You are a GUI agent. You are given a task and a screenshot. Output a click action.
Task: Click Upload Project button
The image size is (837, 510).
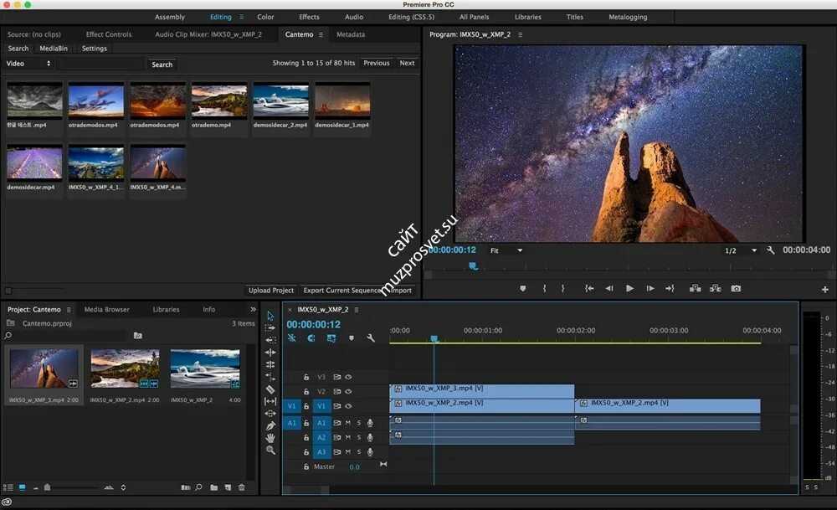pyautogui.click(x=271, y=290)
